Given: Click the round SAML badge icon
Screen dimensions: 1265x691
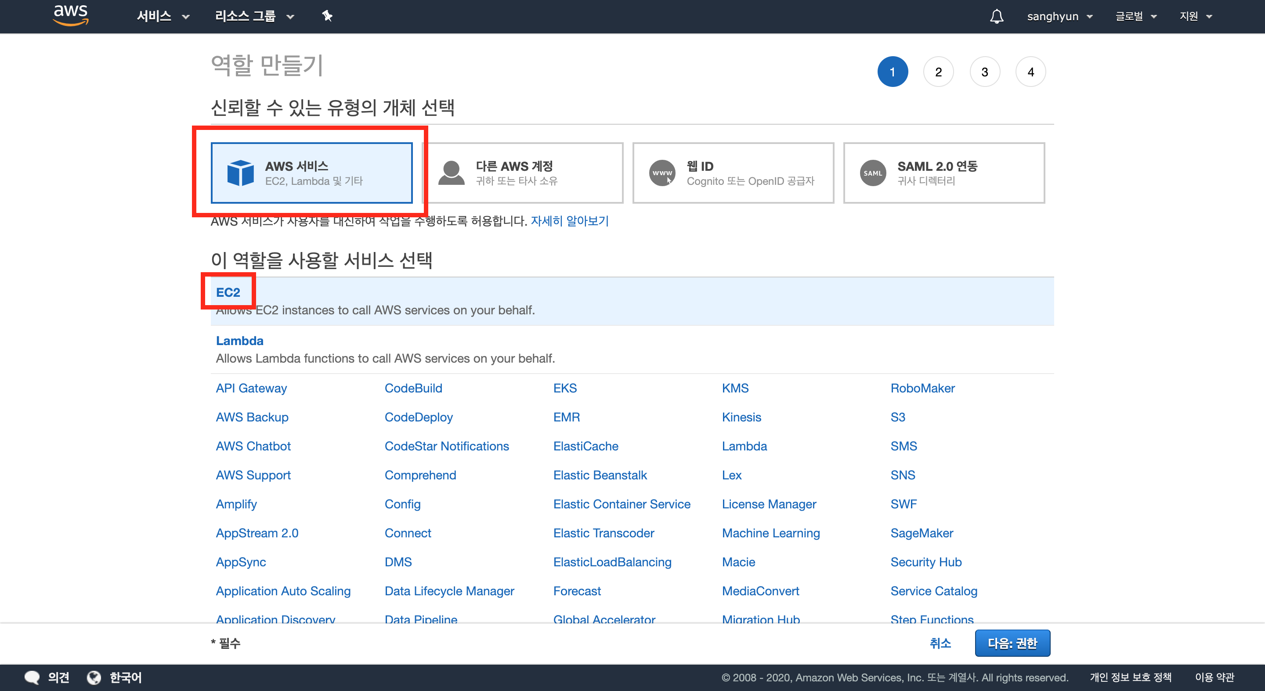Looking at the screenshot, I should coord(873,173).
